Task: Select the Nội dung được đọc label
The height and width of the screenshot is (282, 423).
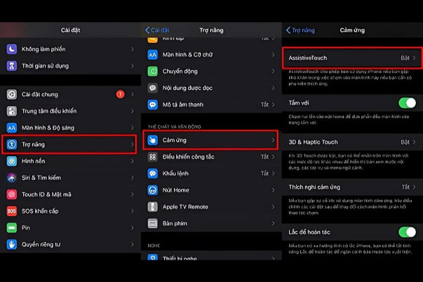Action: (x=188, y=88)
